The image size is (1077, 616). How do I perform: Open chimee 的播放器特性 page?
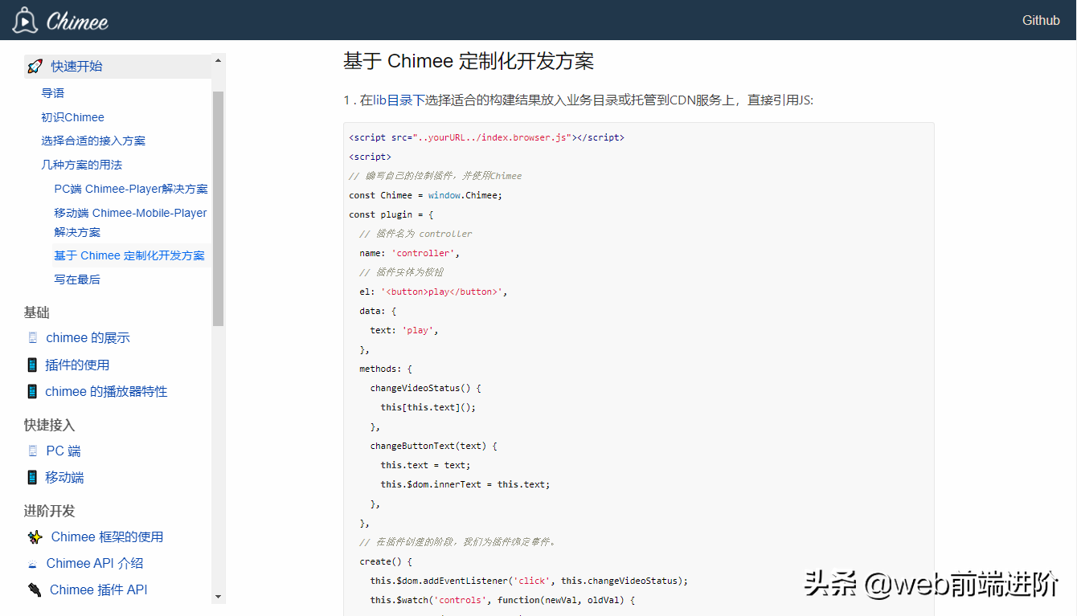click(x=106, y=391)
